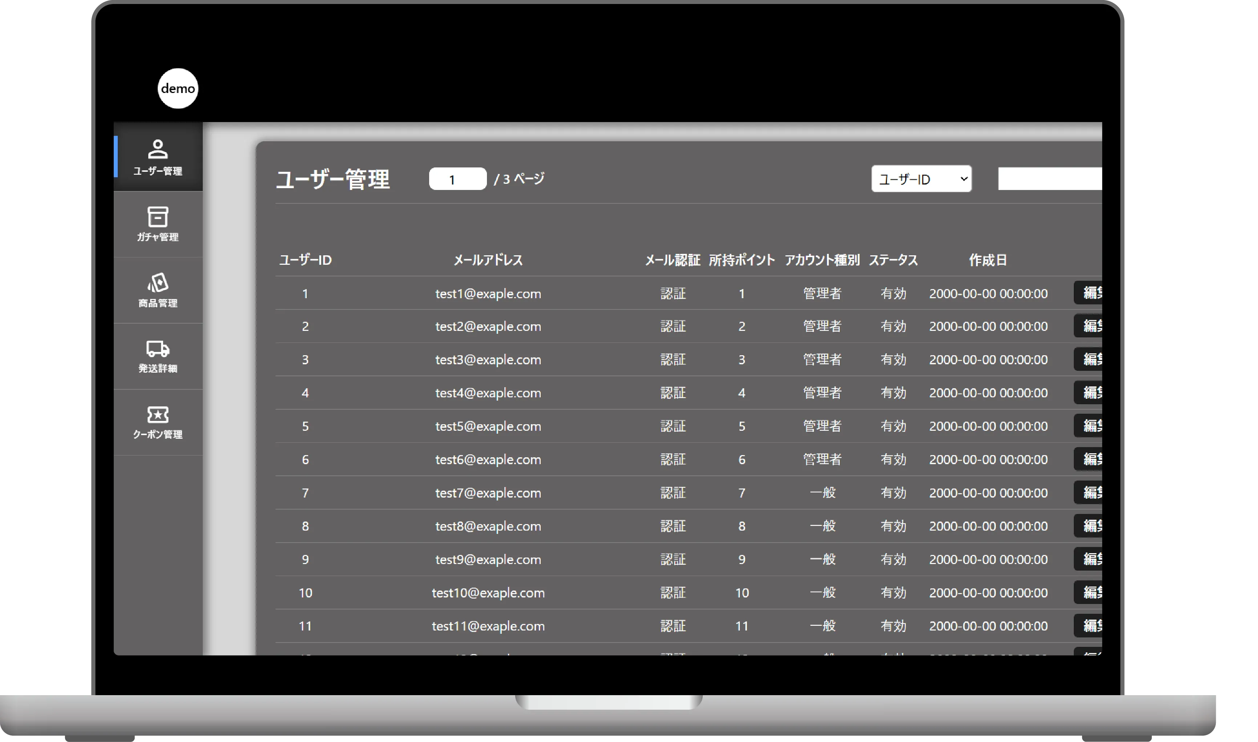Click the page number input showing 1
The height and width of the screenshot is (742, 1258).
(457, 179)
